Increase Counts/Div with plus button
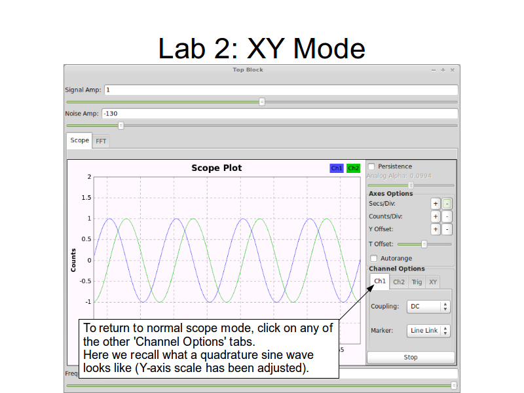 [x=436, y=217]
